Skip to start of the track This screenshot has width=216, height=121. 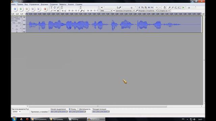point(33,9)
